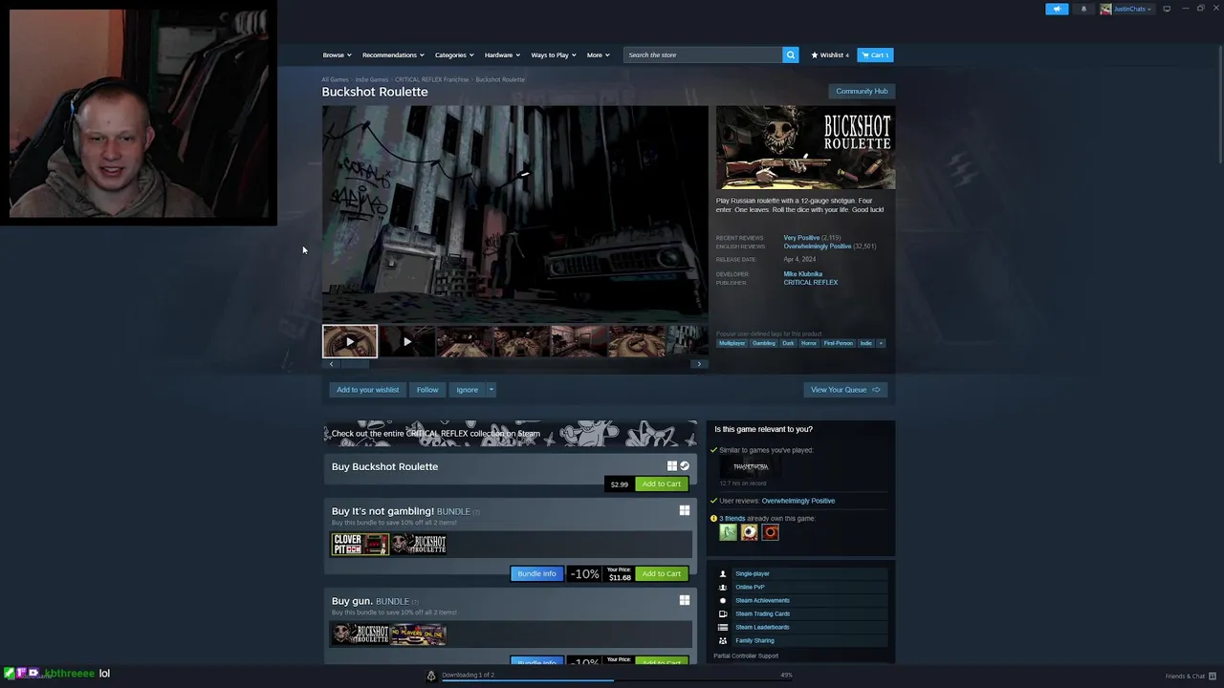Click the First-Person tag
The width and height of the screenshot is (1224, 688).
click(x=838, y=343)
